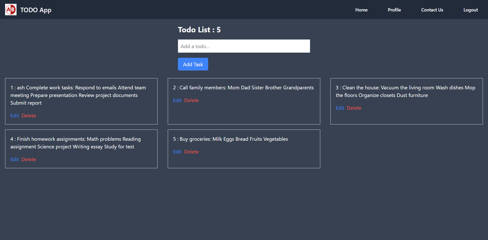
Task: Edit task 5 Buy groceries
Action: click(x=177, y=152)
